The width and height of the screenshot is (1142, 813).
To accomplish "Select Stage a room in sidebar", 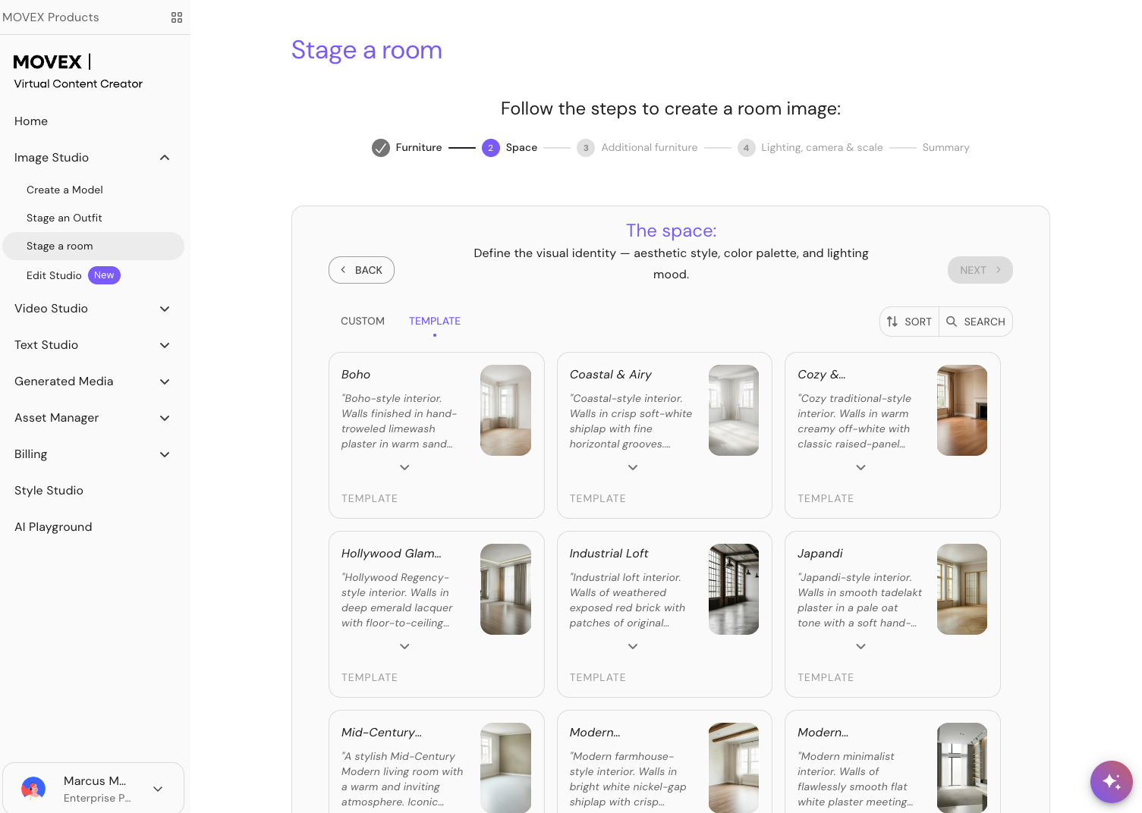I will point(93,246).
